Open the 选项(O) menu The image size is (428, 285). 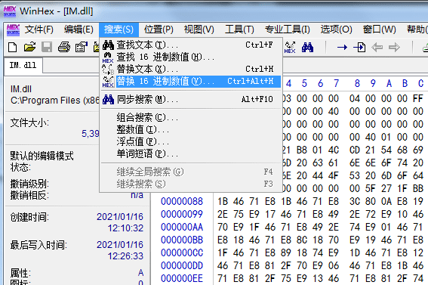(x=337, y=29)
